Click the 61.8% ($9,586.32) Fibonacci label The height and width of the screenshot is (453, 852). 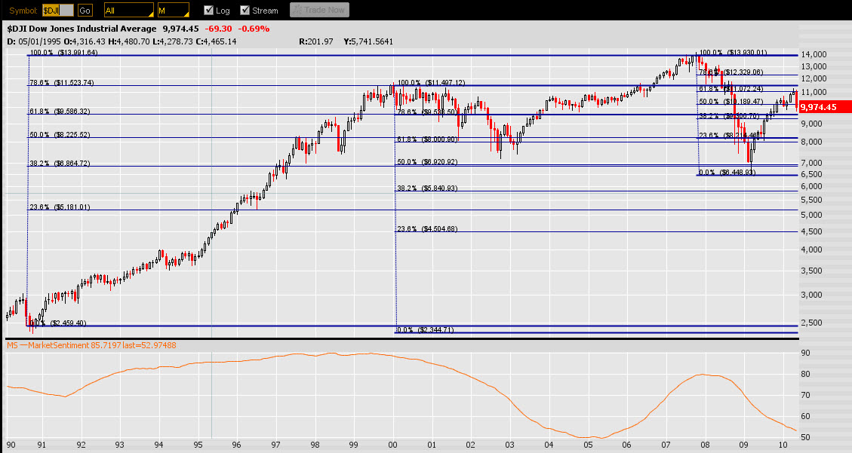60,112
